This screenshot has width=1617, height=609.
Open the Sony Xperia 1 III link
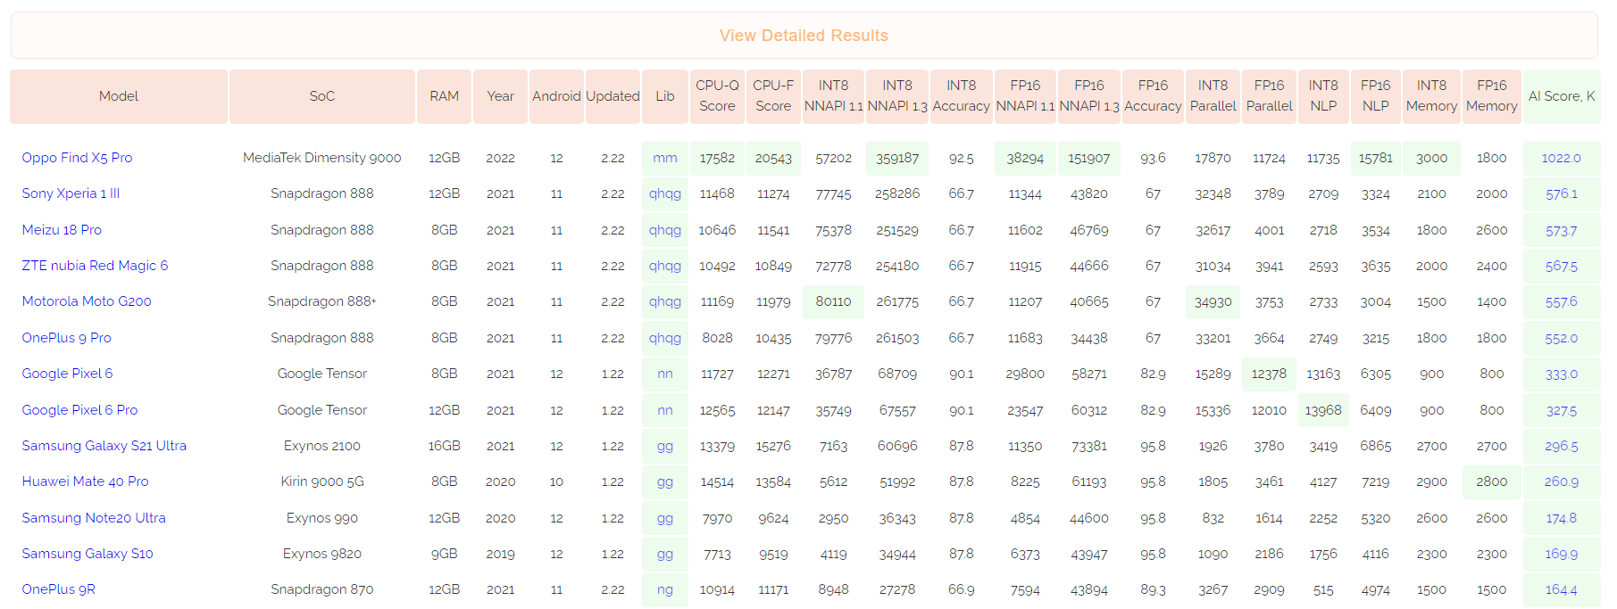pos(71,193)
